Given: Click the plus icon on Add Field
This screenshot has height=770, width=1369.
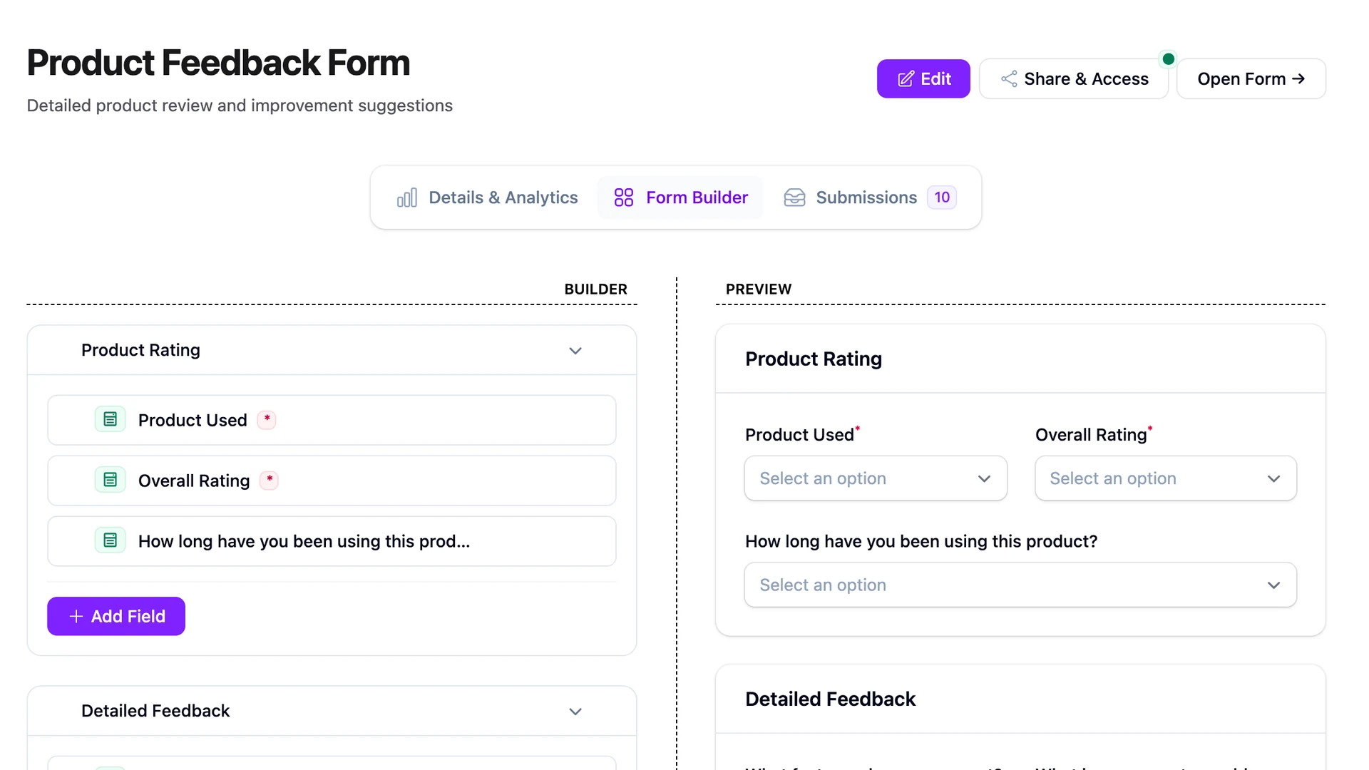Looking at the screenshot, I should coord(76,616).
